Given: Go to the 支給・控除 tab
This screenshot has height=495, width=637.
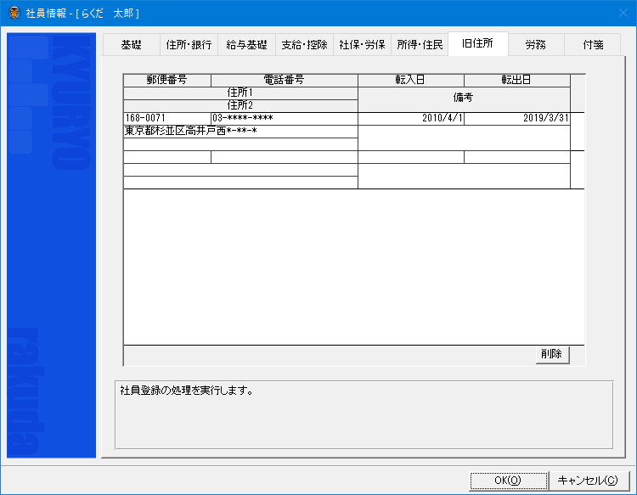Looking at the screenshot, I should 304,45.
